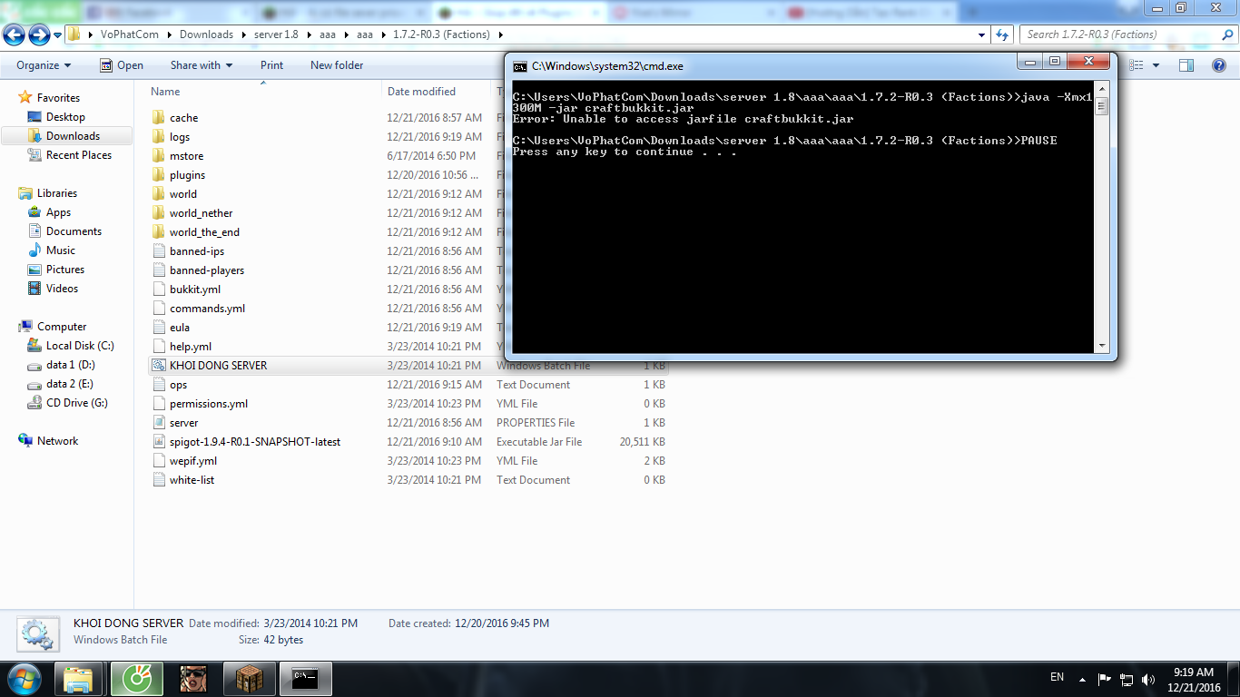Viewport: 1240px width, 697px height.
Task: Click the Libraries icon in navigation pane
Action: click(25, 193)
